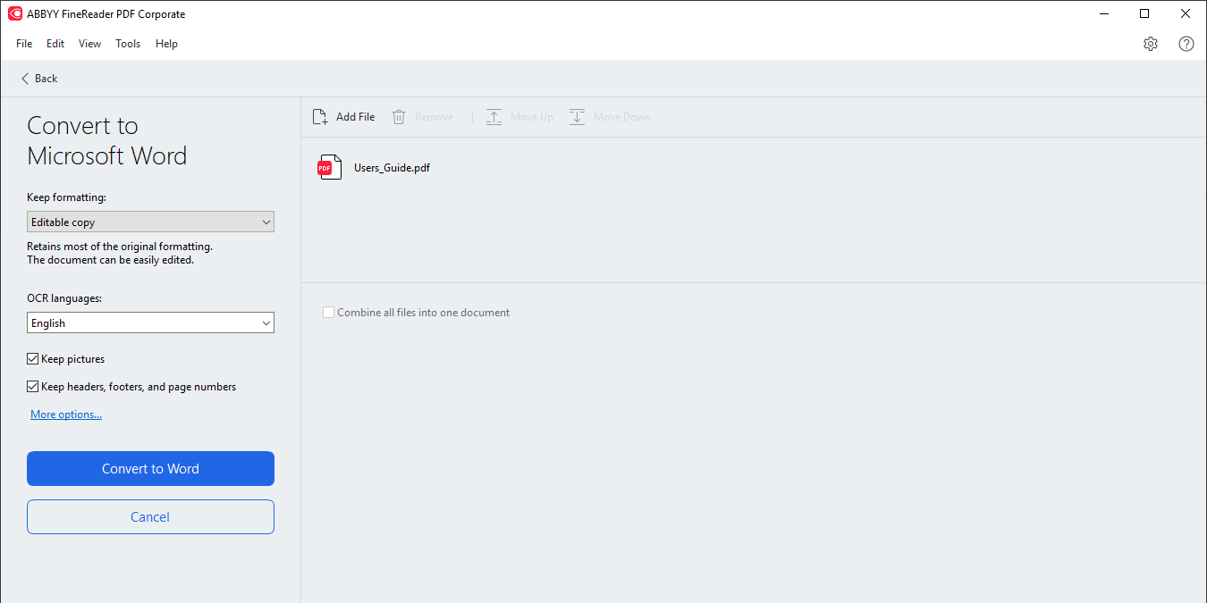Click the Back arrow chevron
The image size is (1207, 603).
coord(25,79)
